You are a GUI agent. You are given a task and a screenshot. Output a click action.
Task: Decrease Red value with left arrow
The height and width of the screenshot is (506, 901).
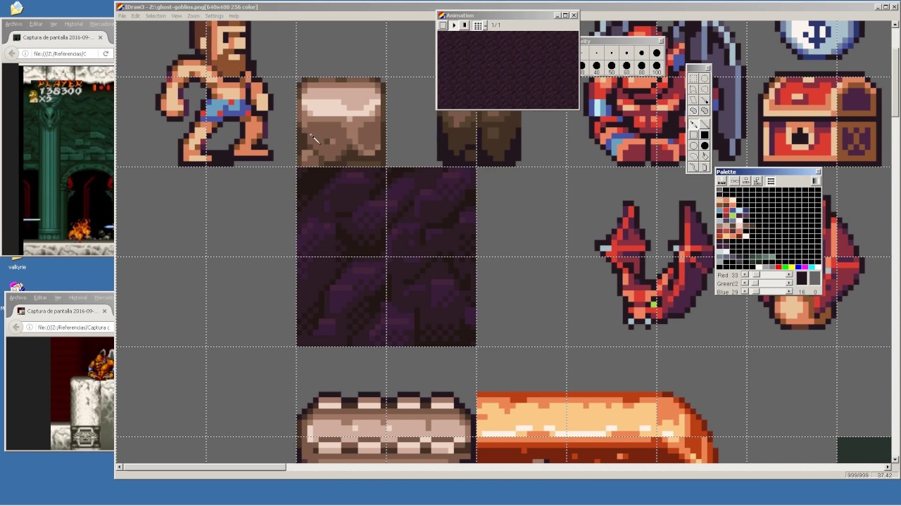(745, 274)
